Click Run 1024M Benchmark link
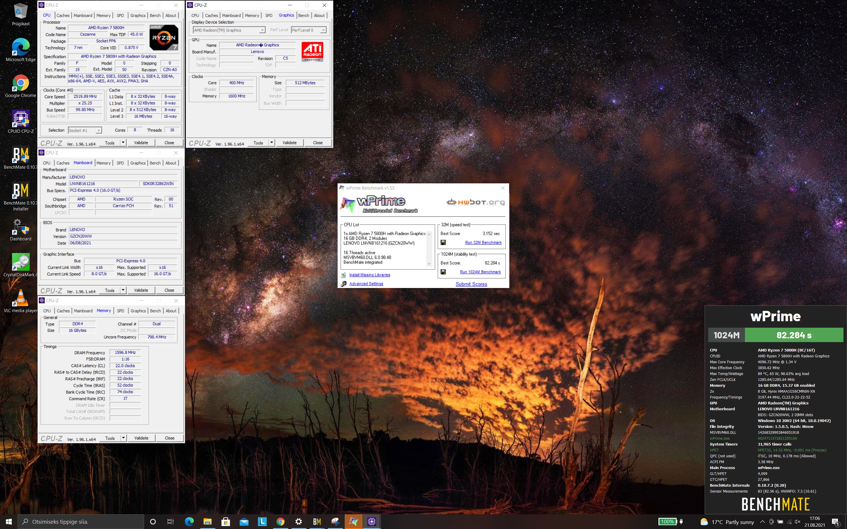 (x=480, y=272)
